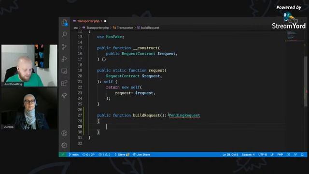Click the HasFake trait name on line 13

[114, 37]
